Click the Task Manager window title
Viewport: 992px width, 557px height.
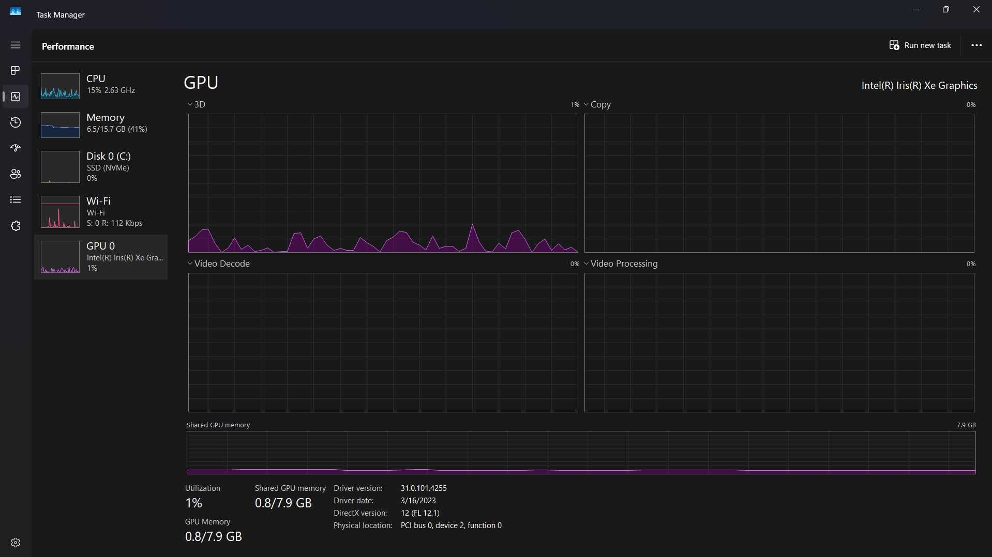pos(61,15)
